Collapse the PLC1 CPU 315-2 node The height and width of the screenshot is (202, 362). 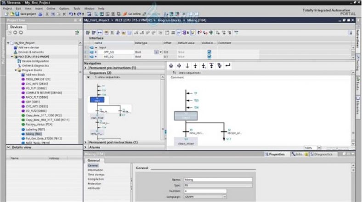pyautogui.click(x=12, y=57)
